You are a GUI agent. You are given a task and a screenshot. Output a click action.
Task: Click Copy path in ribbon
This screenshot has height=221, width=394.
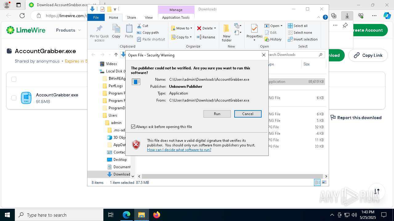tap(148, 33)
